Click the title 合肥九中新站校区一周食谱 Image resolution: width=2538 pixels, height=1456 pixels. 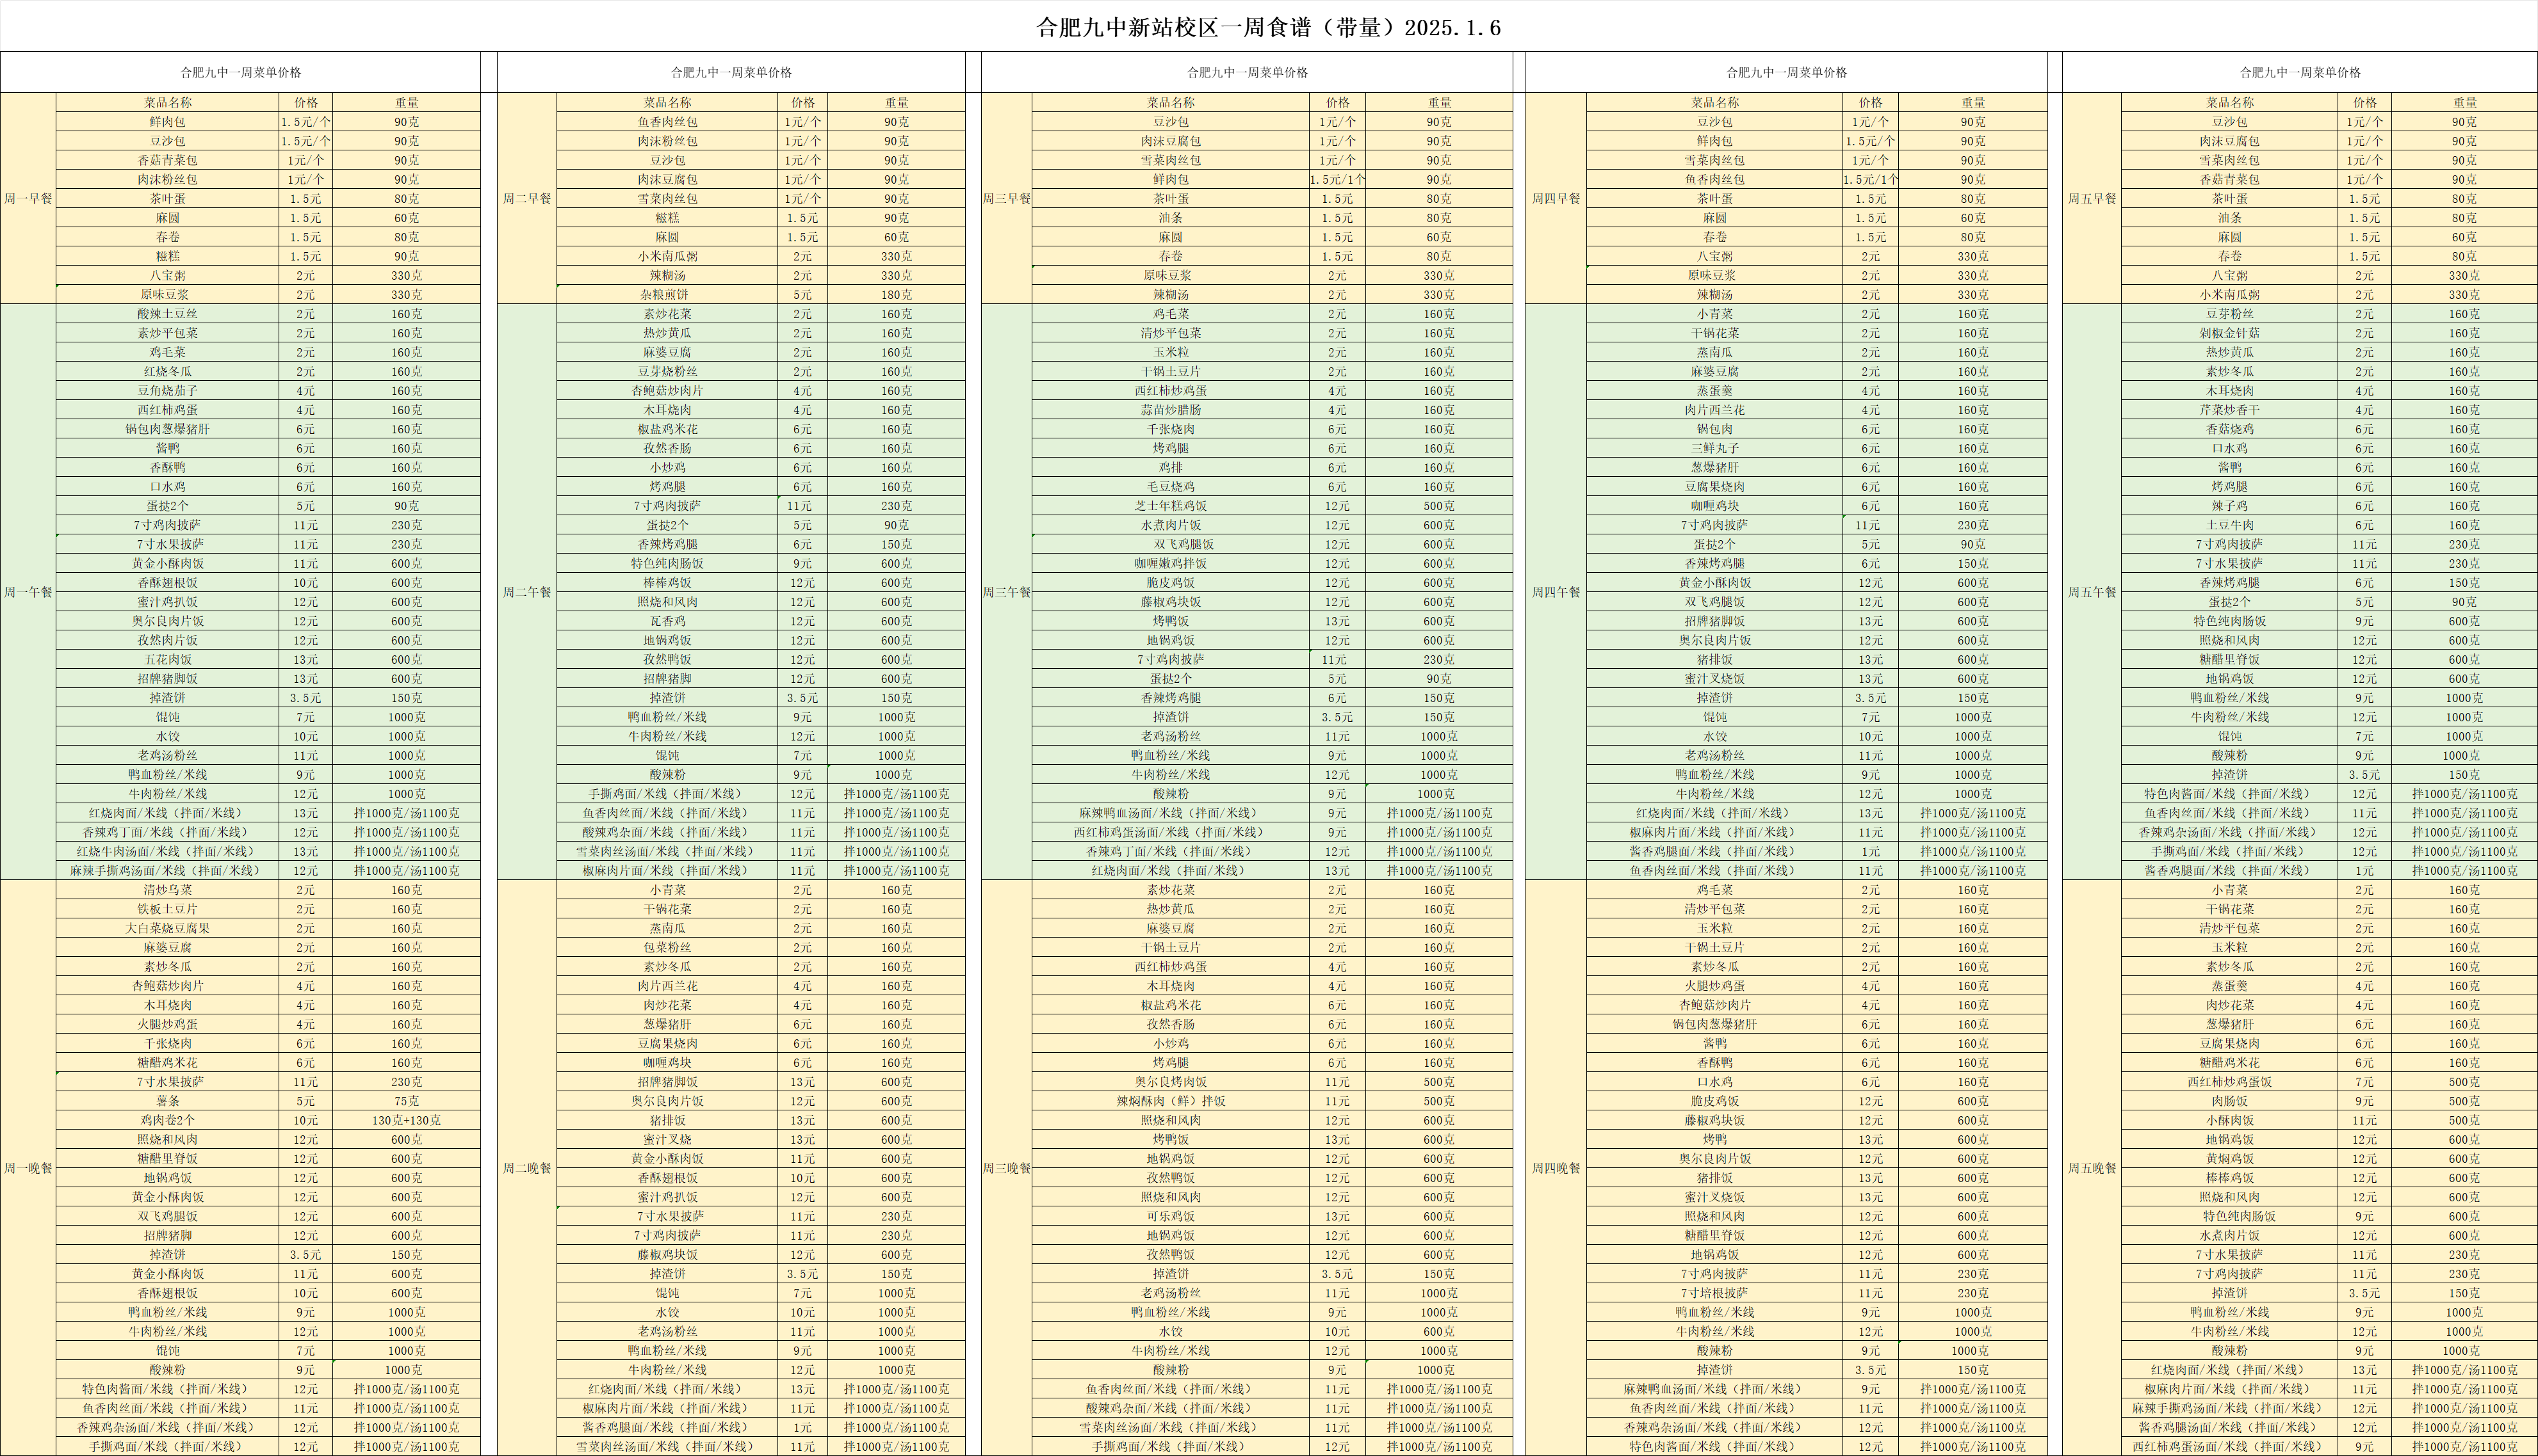1267,27
